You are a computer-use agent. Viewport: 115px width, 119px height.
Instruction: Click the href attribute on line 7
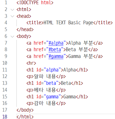[x=39, y=43]
